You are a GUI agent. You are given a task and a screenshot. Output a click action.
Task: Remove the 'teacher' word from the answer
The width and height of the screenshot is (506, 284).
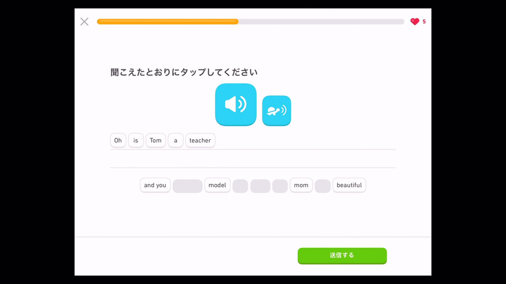tap(200, 140)
